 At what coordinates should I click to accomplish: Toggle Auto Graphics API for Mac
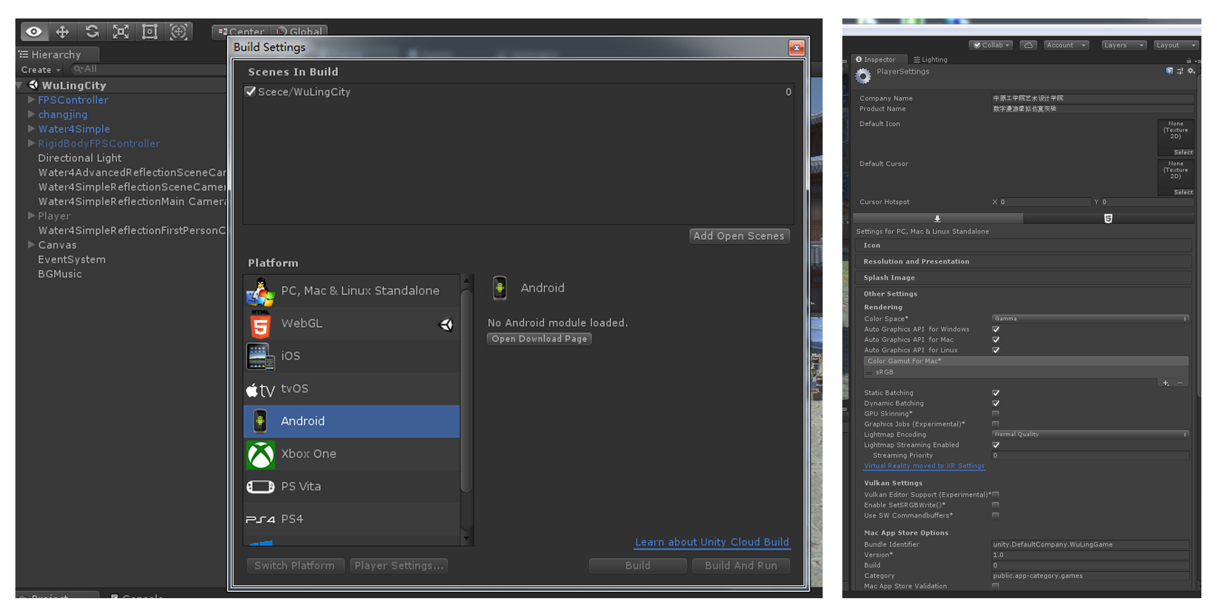pyautogui.click(x=995, y=340)
